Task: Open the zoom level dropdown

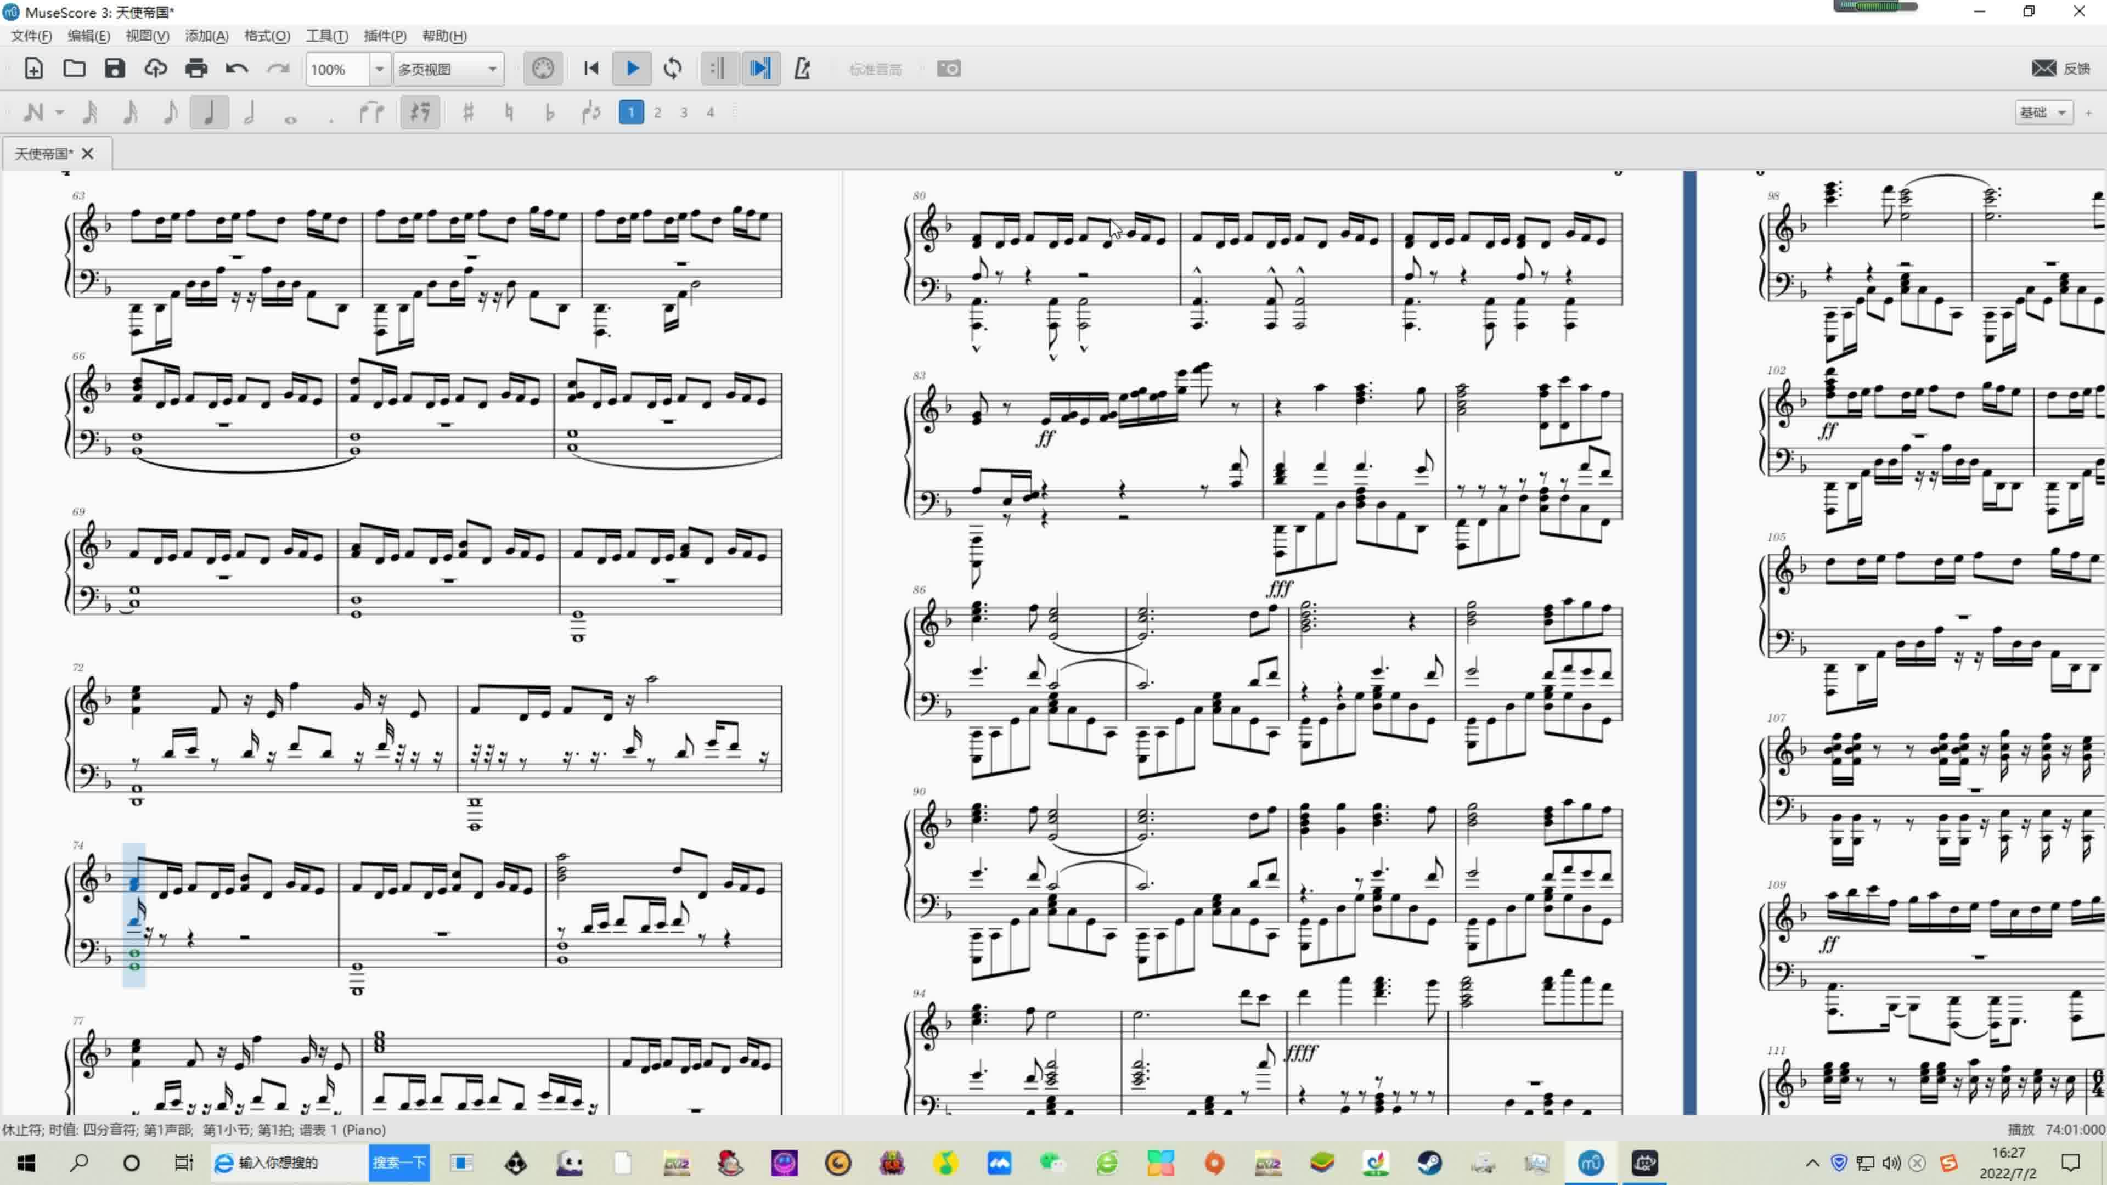Action: [x=379, y=70]
